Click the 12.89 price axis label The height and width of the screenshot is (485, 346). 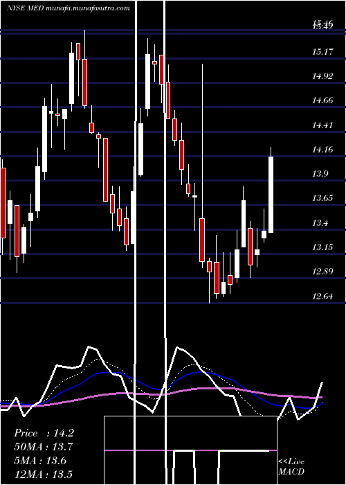point(323,272)
